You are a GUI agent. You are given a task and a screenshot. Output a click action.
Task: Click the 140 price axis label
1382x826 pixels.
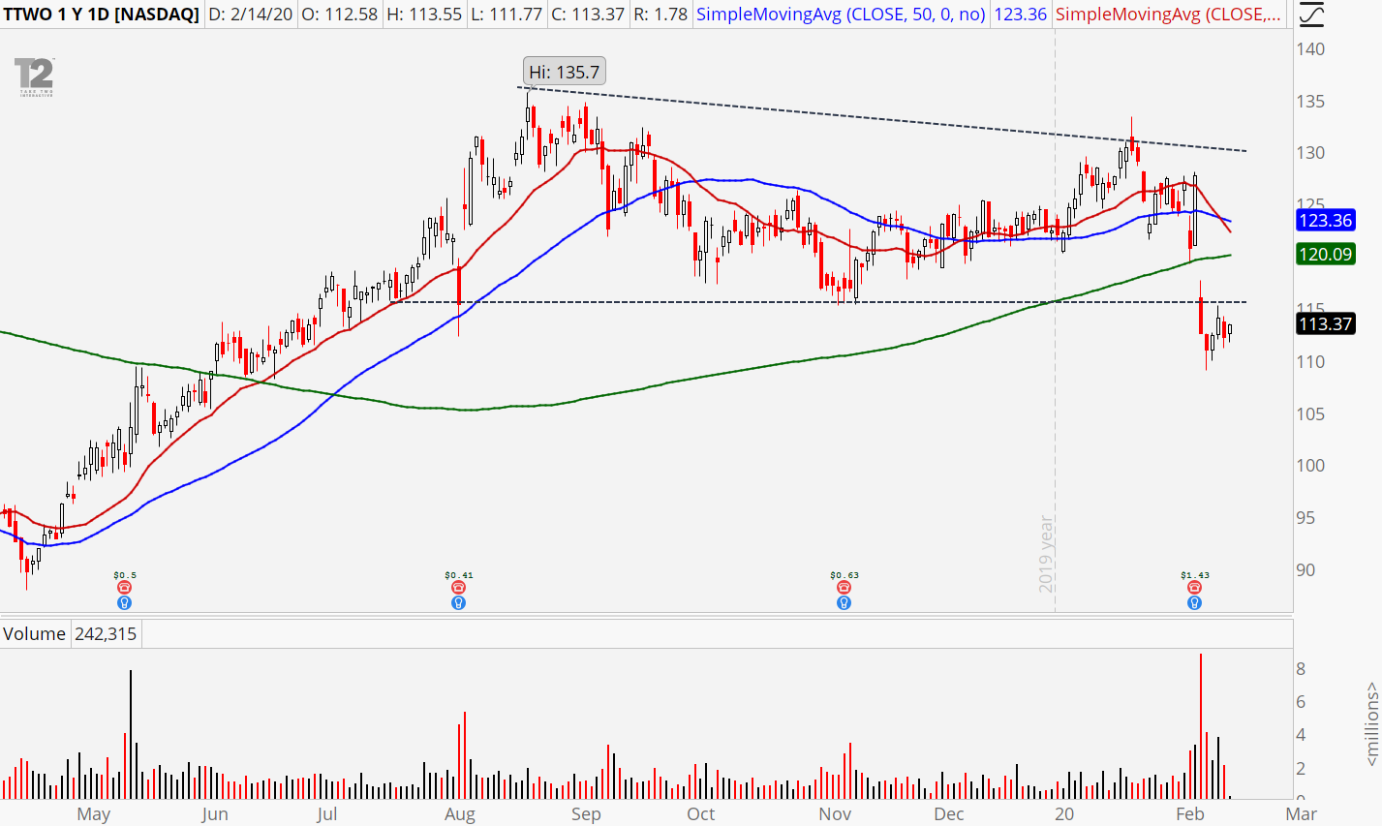(1310, 49)
